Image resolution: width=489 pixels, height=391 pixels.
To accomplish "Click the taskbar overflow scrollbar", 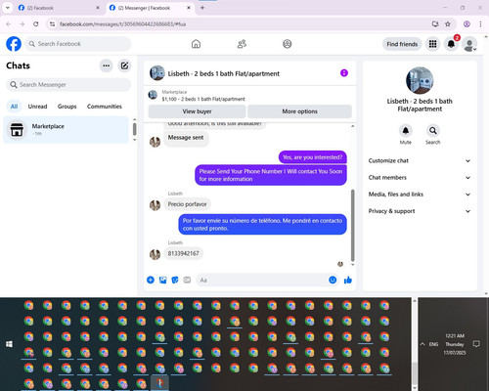I will tap(415, 373).
